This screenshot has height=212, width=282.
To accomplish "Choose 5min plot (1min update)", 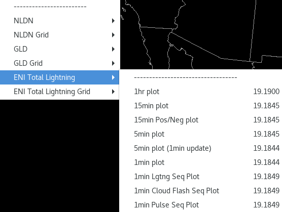I will tap(201, 148).
